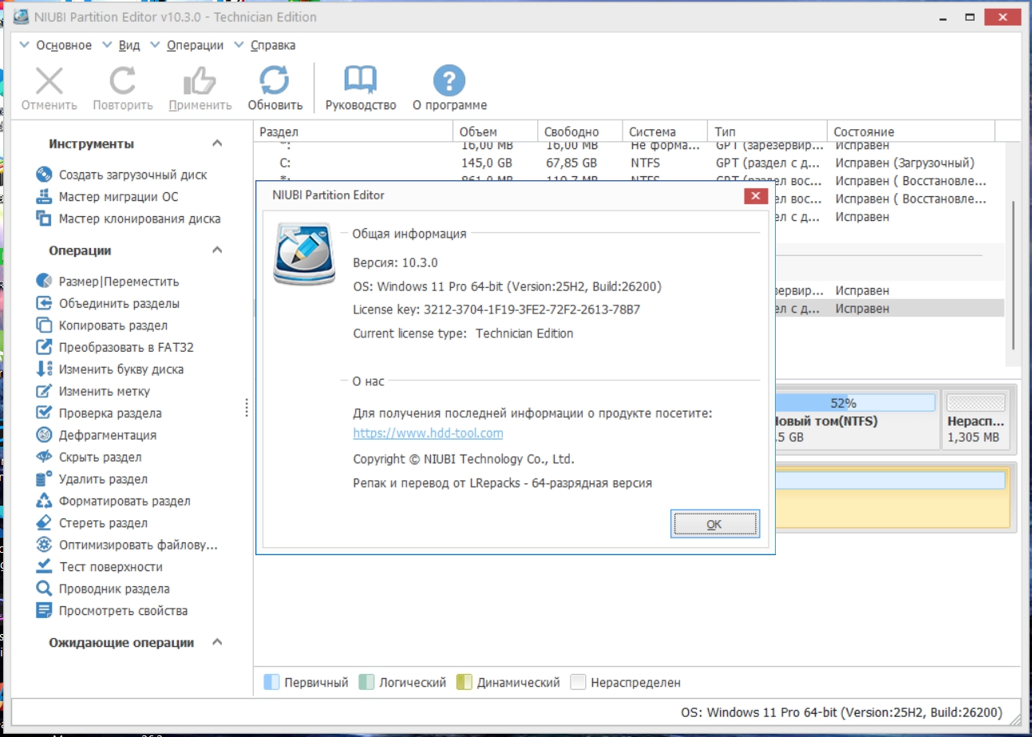Image resolution: width=1032 pixels, height=737 pixels.
Task: Open the О программе question mark icon
Action: 449,81
